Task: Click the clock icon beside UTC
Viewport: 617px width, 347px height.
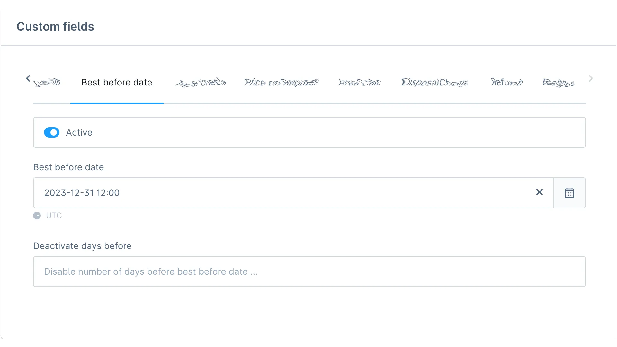Action: click(x=37, y=216)
